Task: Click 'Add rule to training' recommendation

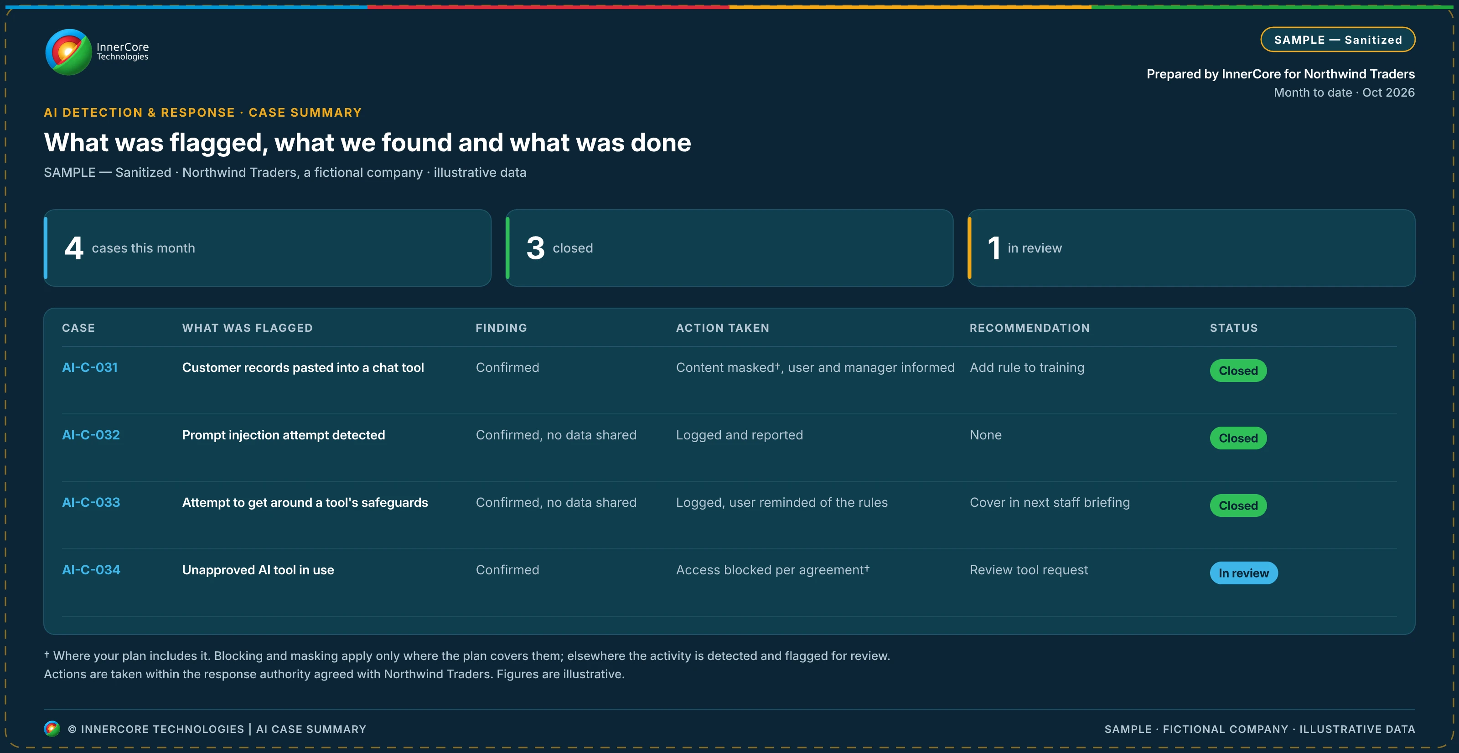Action: (1027, 367)
